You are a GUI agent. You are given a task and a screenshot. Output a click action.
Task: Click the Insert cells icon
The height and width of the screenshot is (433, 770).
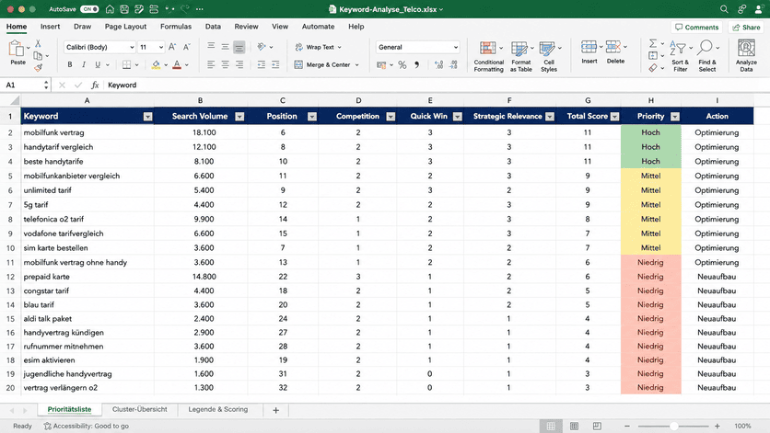pyautogui.click(x=589, y=48)
